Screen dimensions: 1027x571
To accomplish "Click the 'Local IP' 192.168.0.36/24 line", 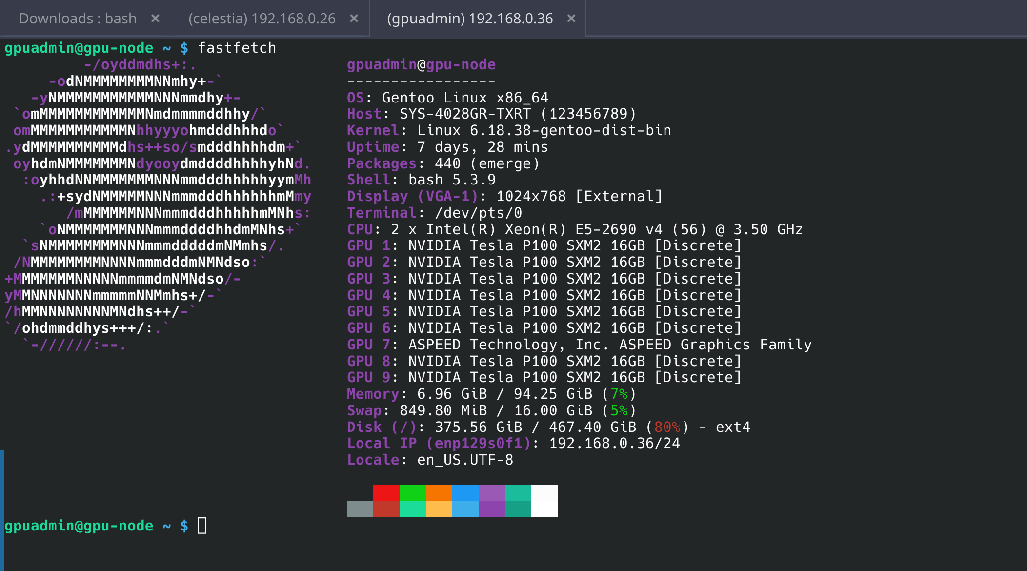I will [513, 443].
